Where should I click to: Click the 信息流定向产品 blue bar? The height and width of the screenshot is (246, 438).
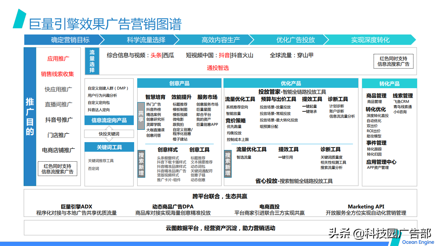pyautogui.click(x=109, y=120)
